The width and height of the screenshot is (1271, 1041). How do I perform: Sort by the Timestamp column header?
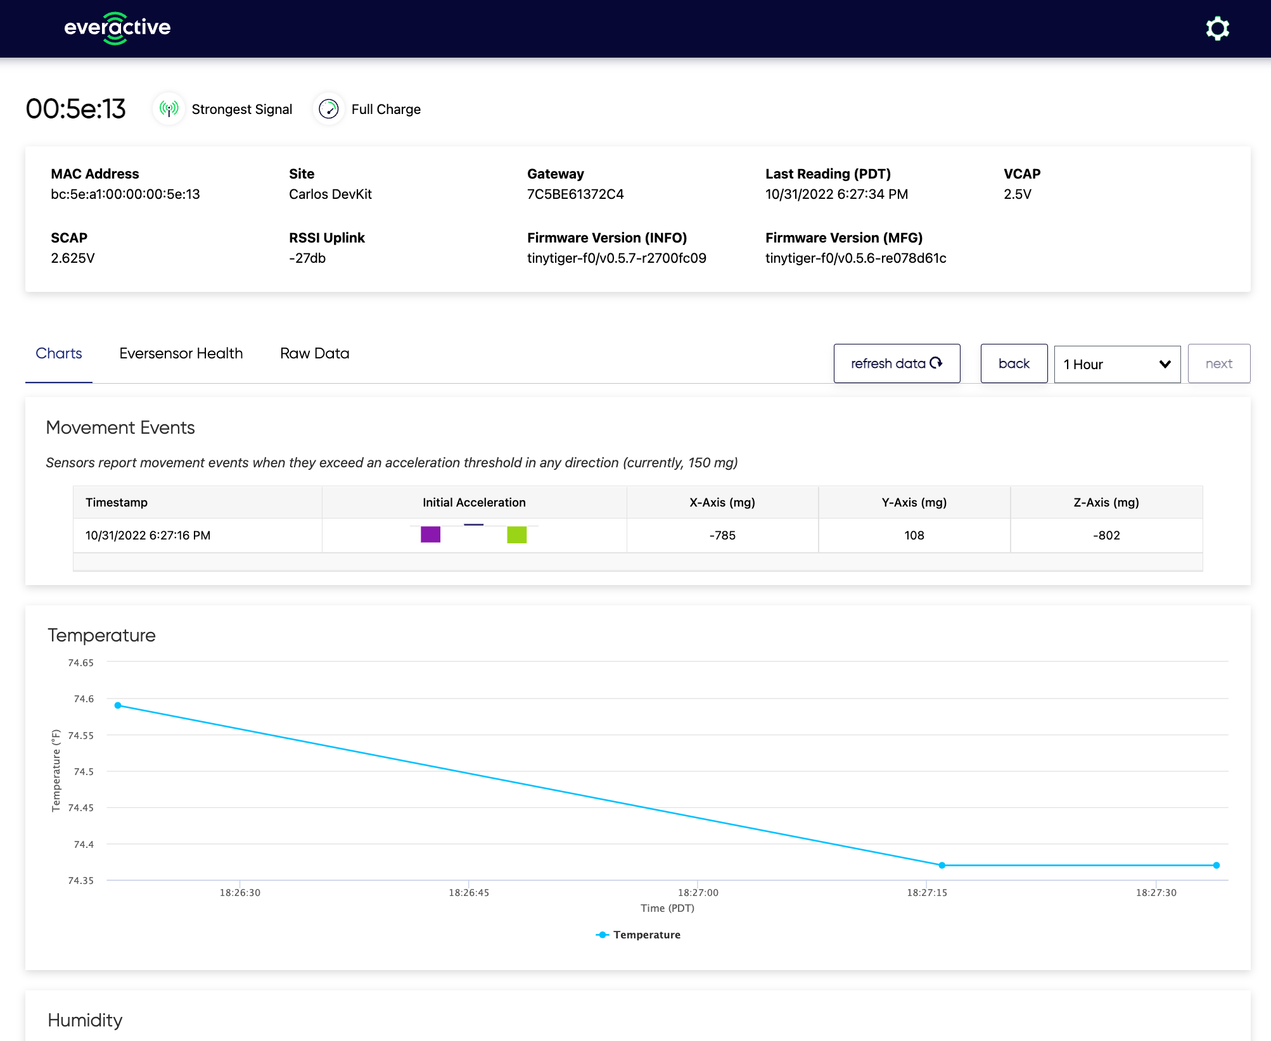click(117, 502)
